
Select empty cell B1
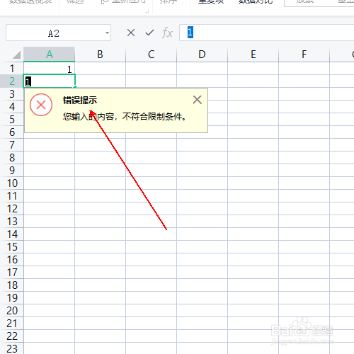(x=101, y=69)
